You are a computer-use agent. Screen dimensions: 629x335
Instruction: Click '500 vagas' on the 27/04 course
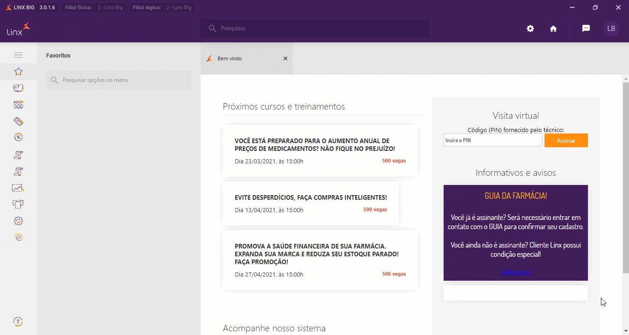coord(394,274)
